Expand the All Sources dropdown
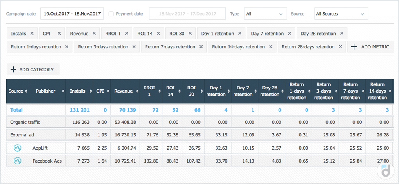This screenshot has width=399, height=184. click(x=341, y=14)
